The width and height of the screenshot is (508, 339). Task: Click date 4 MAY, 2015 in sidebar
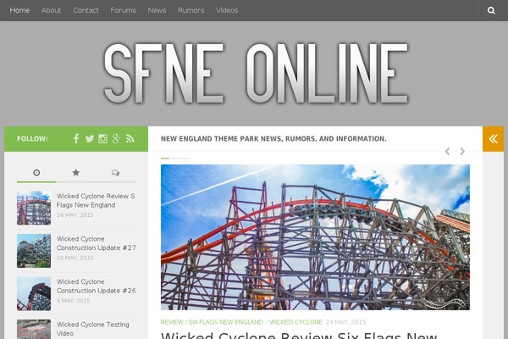(x=73, y=301)
